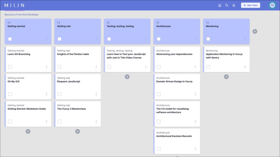Check the Testing, testing, testing header checkbox
This screenshot has height=157, width=280.
tap(109, 39)
